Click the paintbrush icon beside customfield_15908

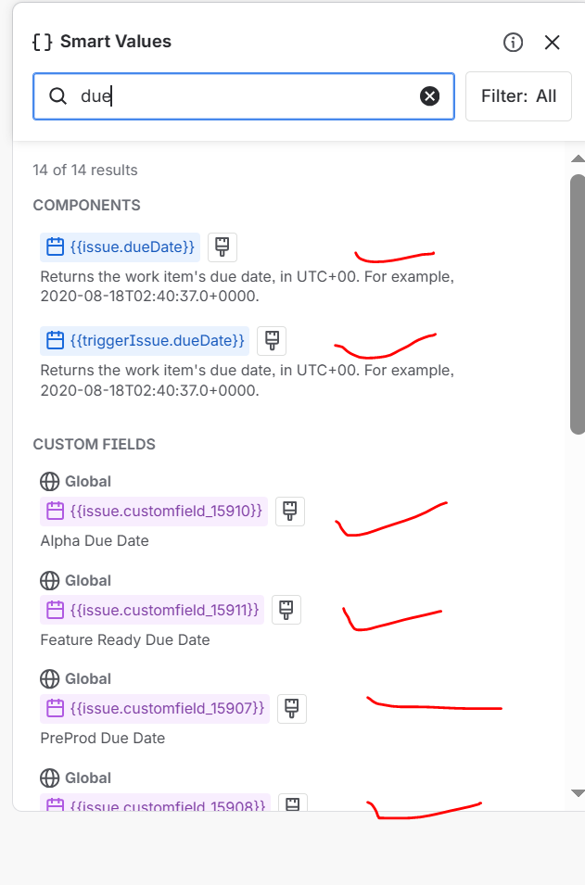click(x=293, y=803)
